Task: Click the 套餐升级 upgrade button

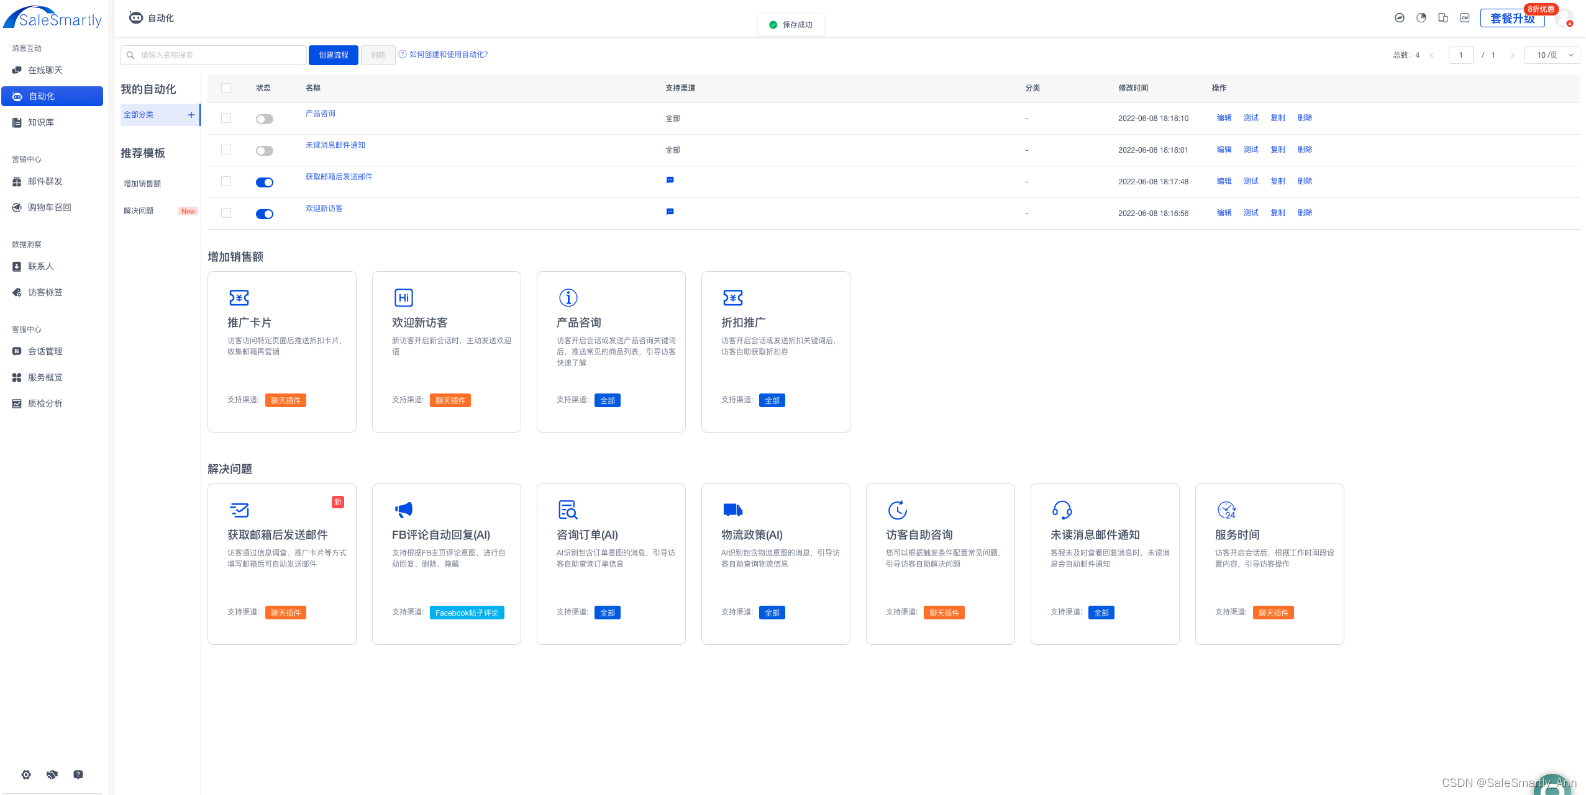Action: pyautogui.click(x=1513, y=19)
